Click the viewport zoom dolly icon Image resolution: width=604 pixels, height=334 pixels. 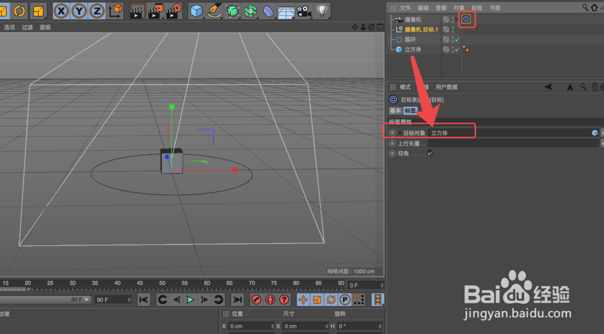click(363, 27)
